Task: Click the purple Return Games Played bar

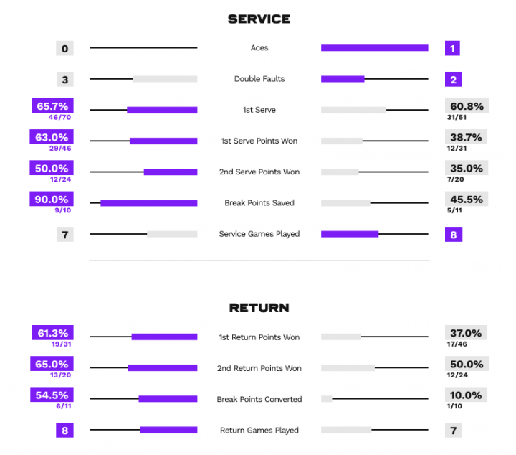Action: tap(168, 430)
